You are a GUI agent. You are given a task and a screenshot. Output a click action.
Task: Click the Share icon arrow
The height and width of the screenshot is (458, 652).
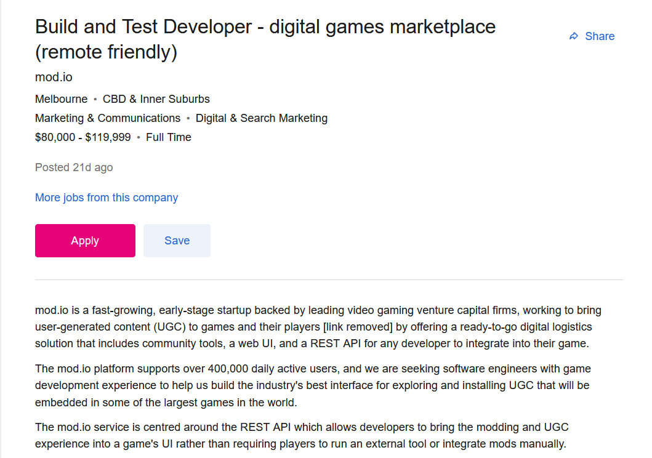(x=573, y=36)
